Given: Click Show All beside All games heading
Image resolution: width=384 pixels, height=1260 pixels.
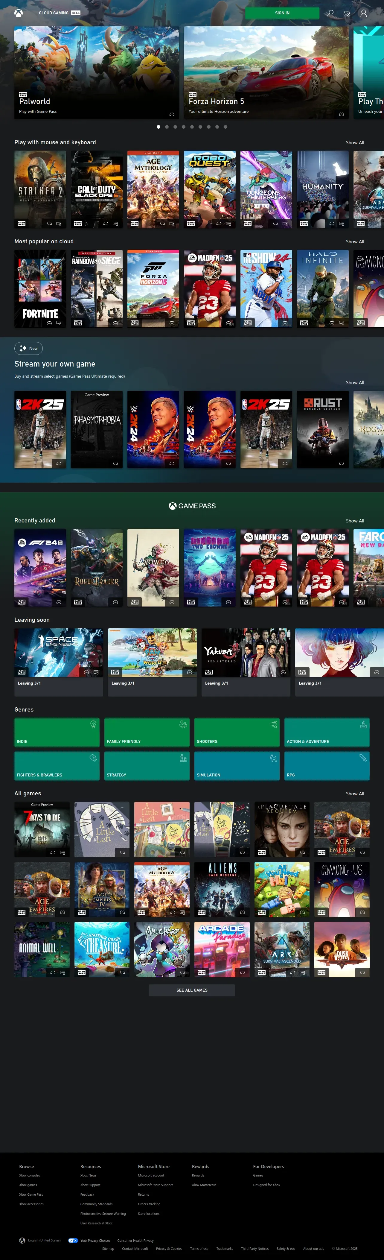Looking at the screenshot, I should tap(355, 794).
